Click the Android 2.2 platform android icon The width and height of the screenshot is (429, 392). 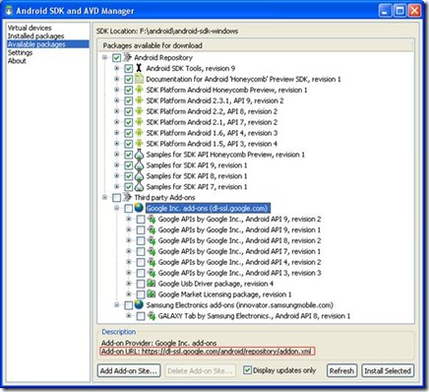[139, 111]
